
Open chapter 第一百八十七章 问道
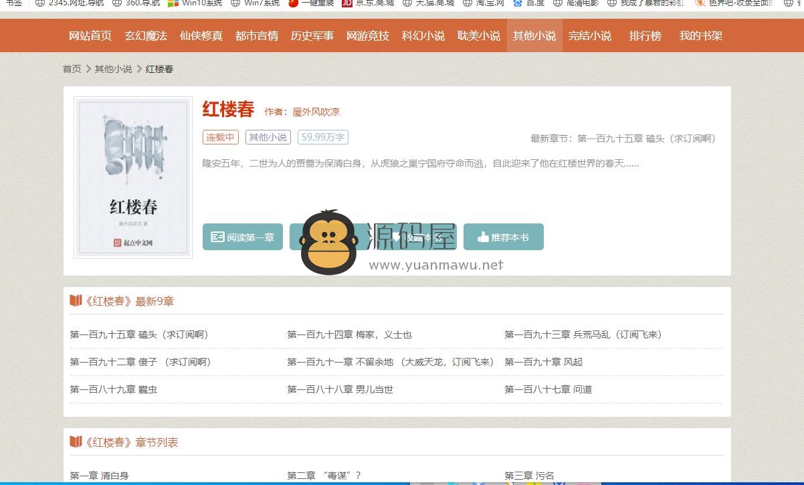548,389
